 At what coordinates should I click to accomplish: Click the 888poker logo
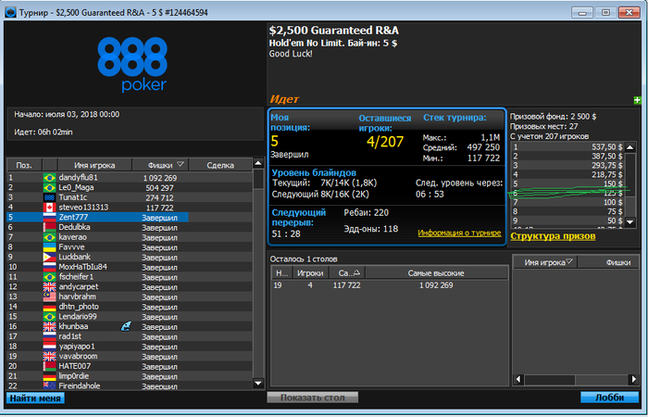click(x=132, y=64)
